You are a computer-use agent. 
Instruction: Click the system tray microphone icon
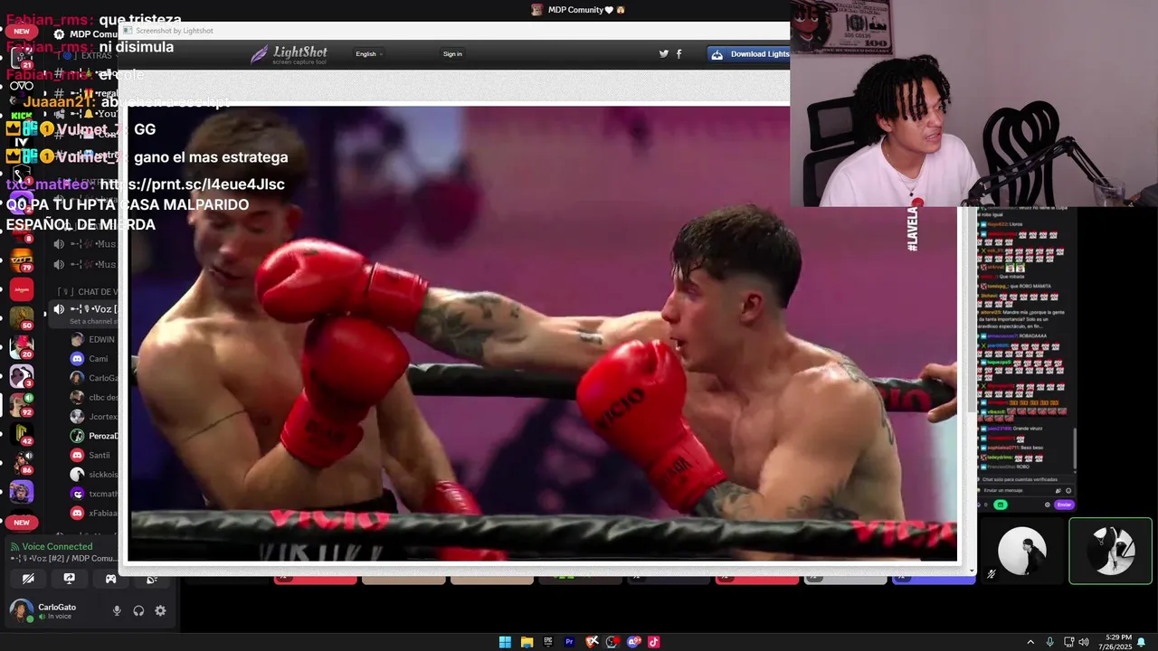pos(1049,642)
